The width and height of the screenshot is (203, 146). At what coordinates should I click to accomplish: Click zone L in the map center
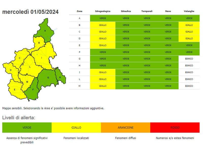pos(30,67)
